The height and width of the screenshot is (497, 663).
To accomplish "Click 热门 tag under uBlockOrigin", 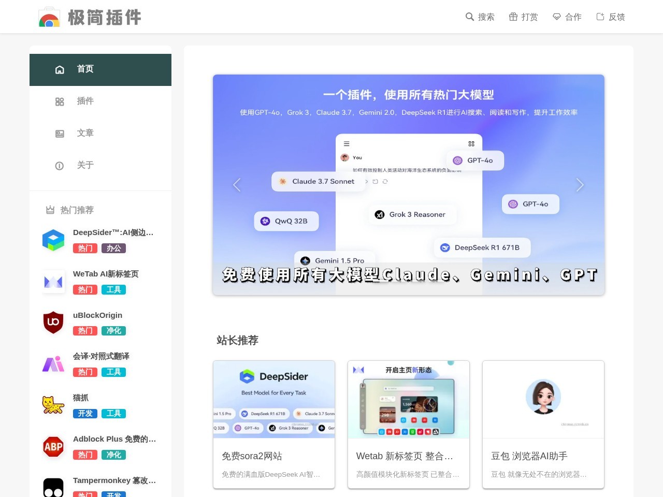I will click(x=85, y=331).
